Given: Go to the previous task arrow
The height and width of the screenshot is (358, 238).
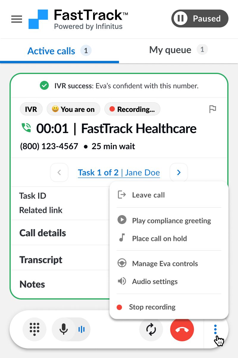Looking at the screenshot, I should coord(59,172).
